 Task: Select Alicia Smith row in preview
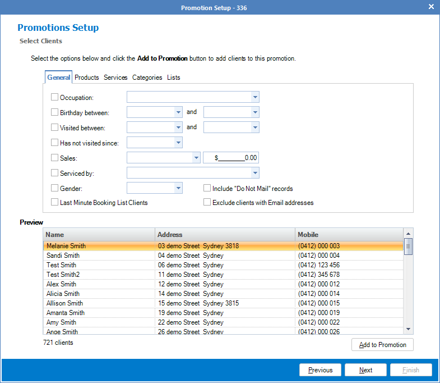tap(63, 294)
